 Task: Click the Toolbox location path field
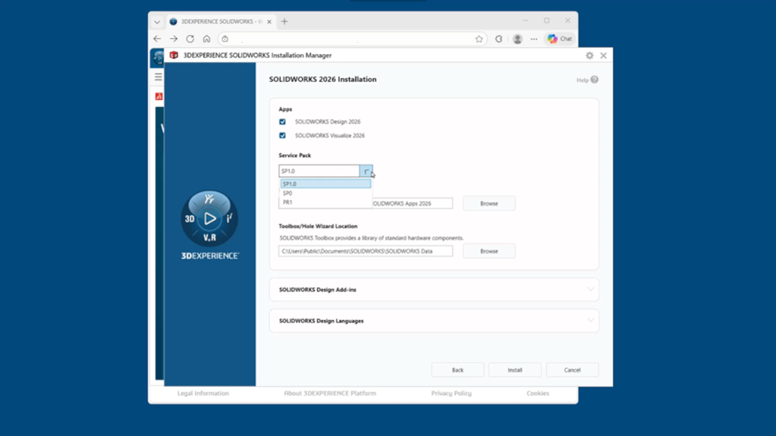point(365,251)
